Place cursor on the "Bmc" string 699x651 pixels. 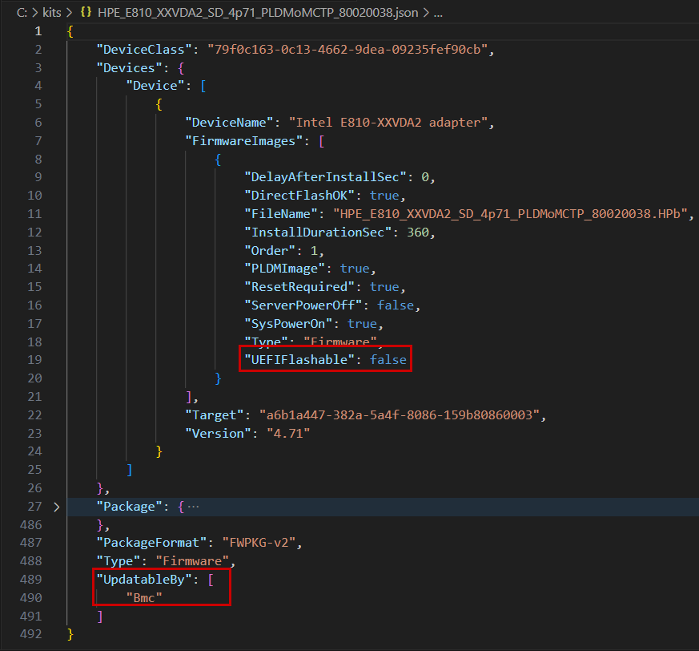click(x=144, y=598)
